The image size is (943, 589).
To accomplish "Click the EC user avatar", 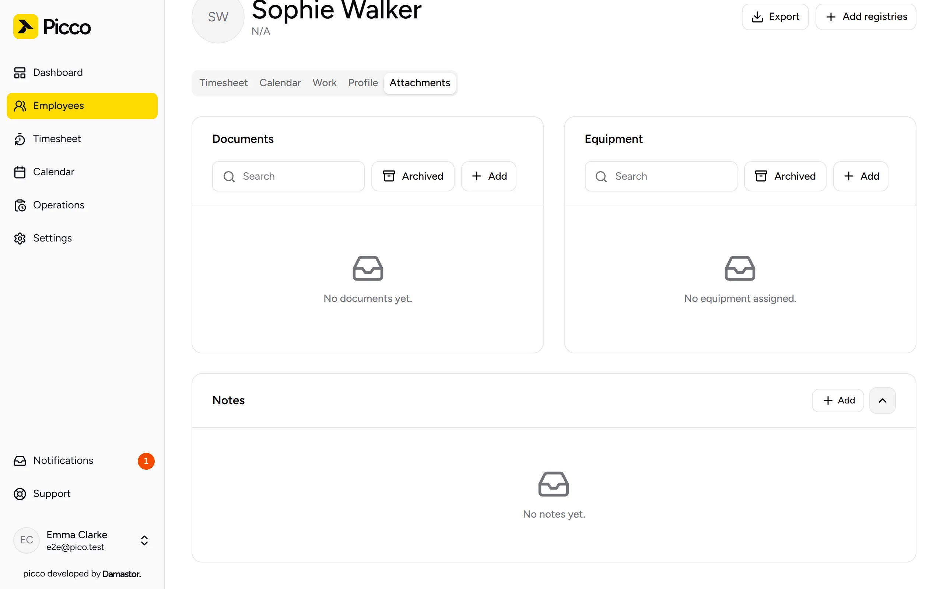I will [x=27, y=540].
